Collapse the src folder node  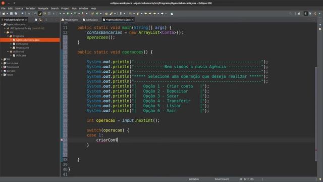5,32
